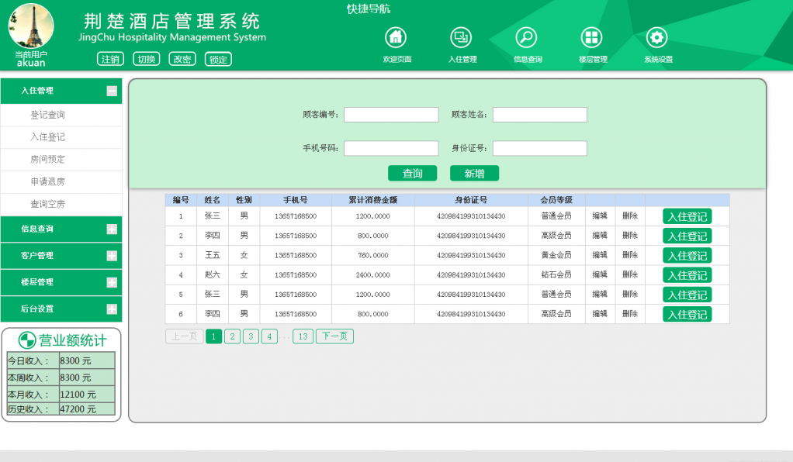Expand the 客户管理 sidebar section
The height and width of the screenshot is (462, 793).
(x=112, y=256)
